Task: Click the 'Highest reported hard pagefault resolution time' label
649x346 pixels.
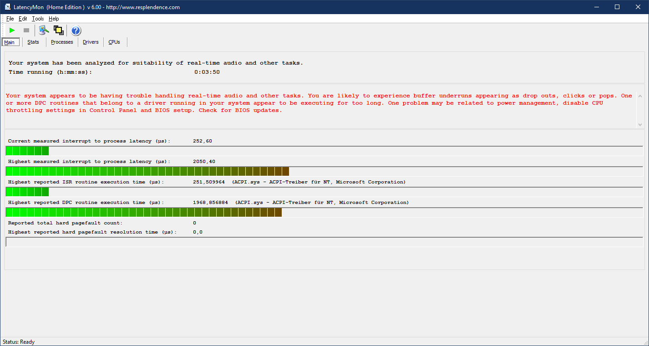Action: pyautogui.click(x=92, y=232)
